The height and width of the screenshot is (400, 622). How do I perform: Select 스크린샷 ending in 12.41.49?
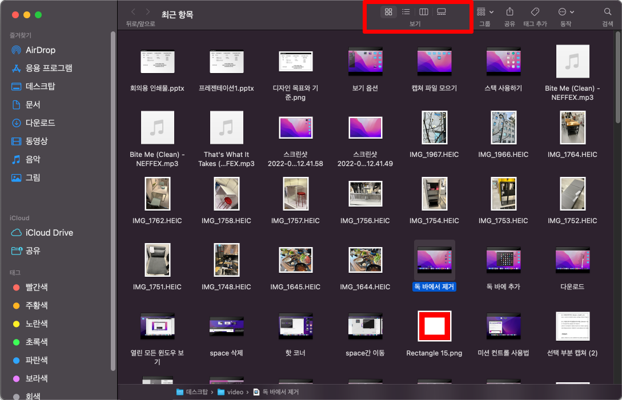coord(366,128)
